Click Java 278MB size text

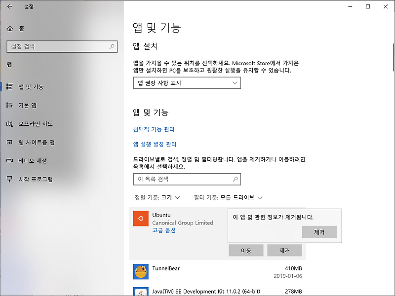coord(293,292)
